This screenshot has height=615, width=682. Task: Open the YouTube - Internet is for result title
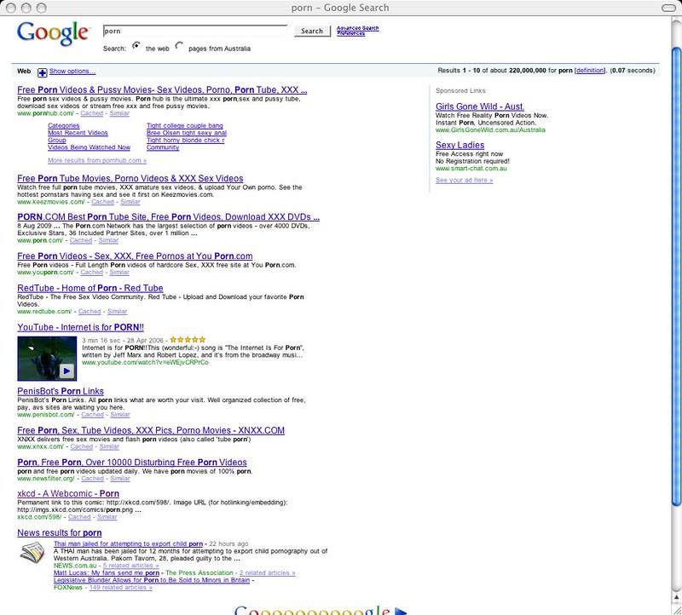point(80,327)
